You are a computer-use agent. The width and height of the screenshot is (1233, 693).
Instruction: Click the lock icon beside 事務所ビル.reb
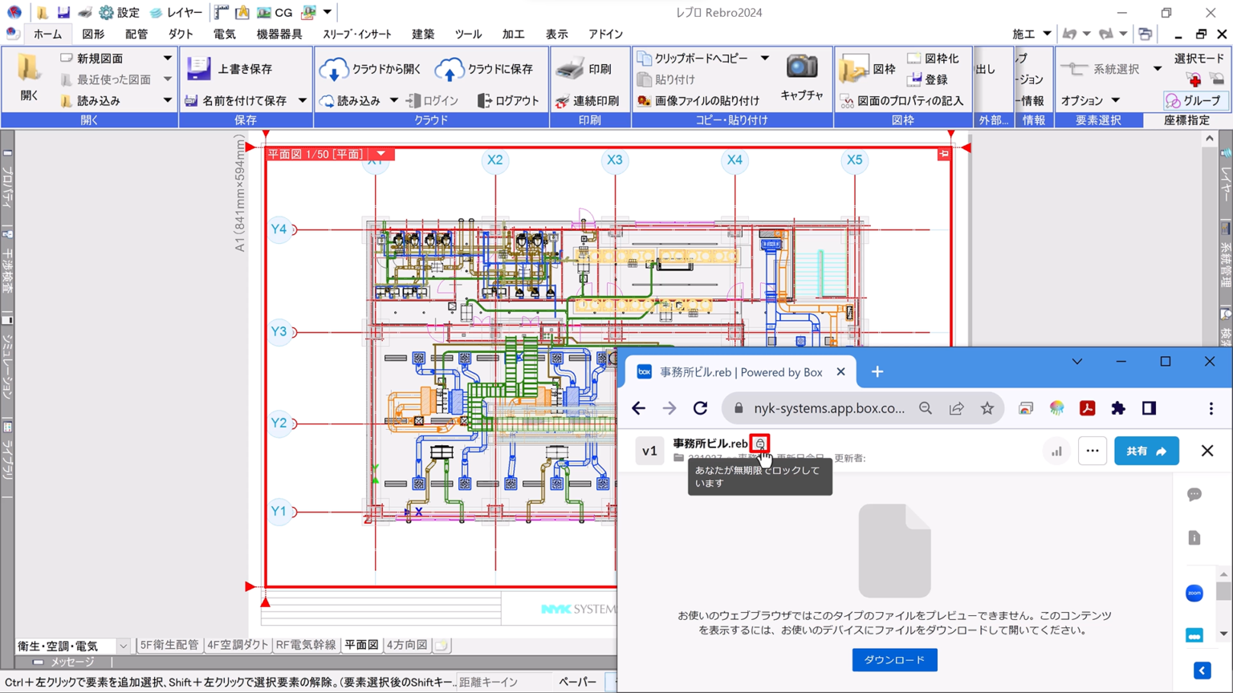(760, 444)
